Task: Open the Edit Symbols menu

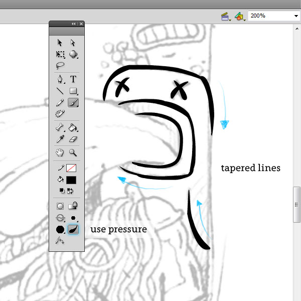Action: point(240,17)
